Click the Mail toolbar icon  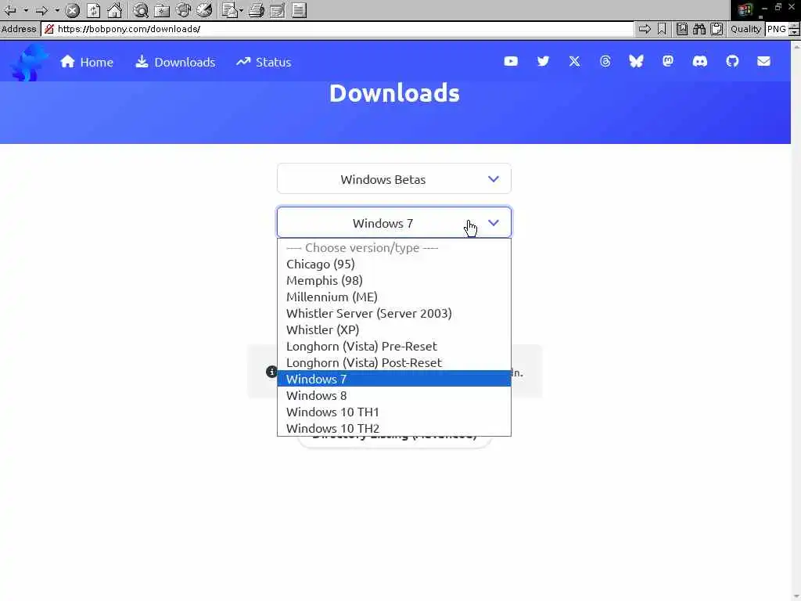click(229, 9)
